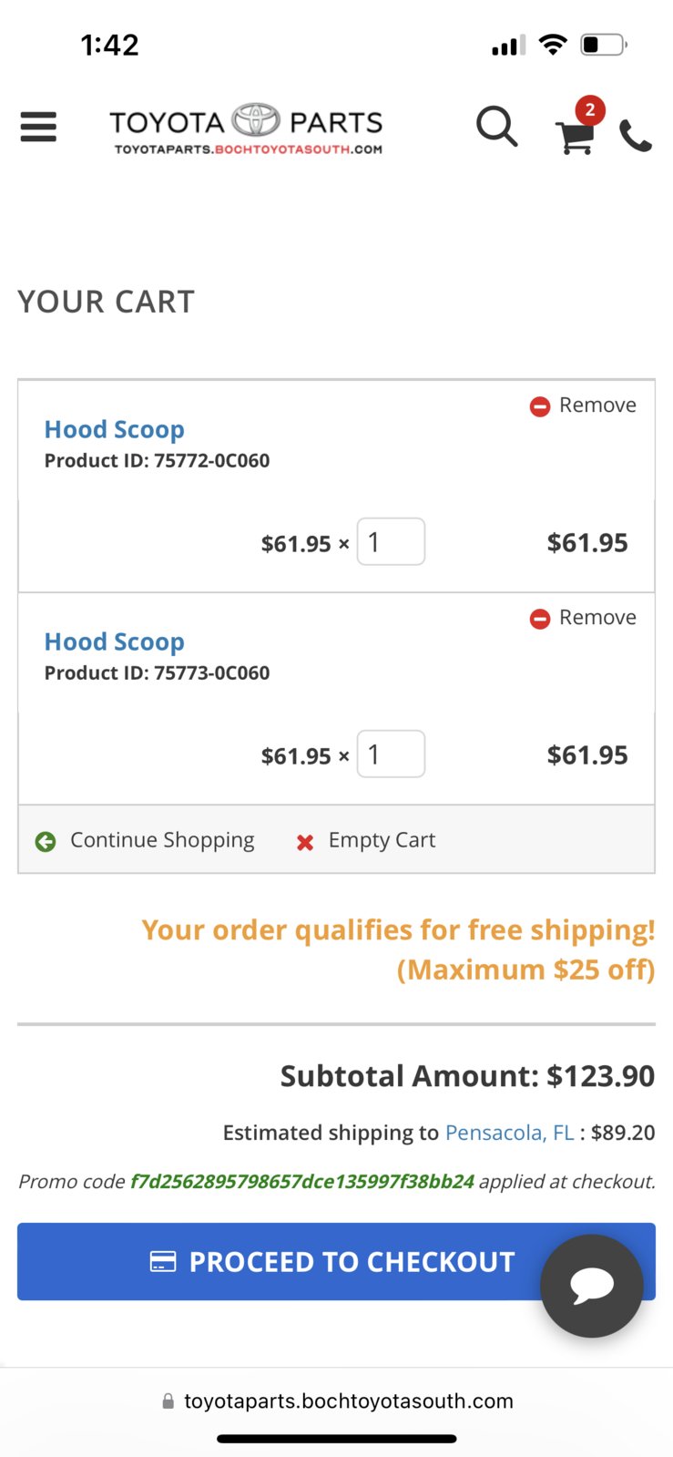Click the Continue Shopping text

coord(162,840)
